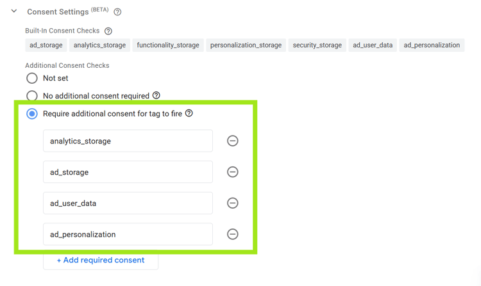481x286 pixels.
Task: Edit the ad_user_data consent input field
Action: [128, 203]
